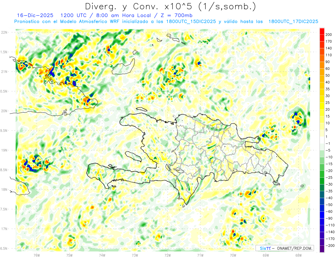Click the "73W" longitude label
This screenshot has height=259, width=335.
(x=135, y=255)
